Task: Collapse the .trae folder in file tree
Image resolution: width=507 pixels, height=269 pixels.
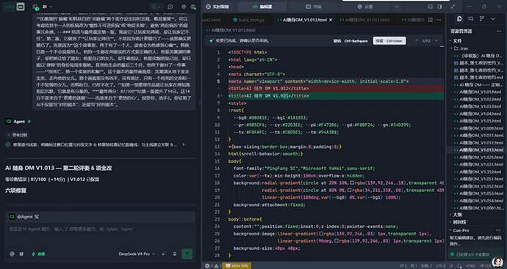Action: click(x=452, y=48)
